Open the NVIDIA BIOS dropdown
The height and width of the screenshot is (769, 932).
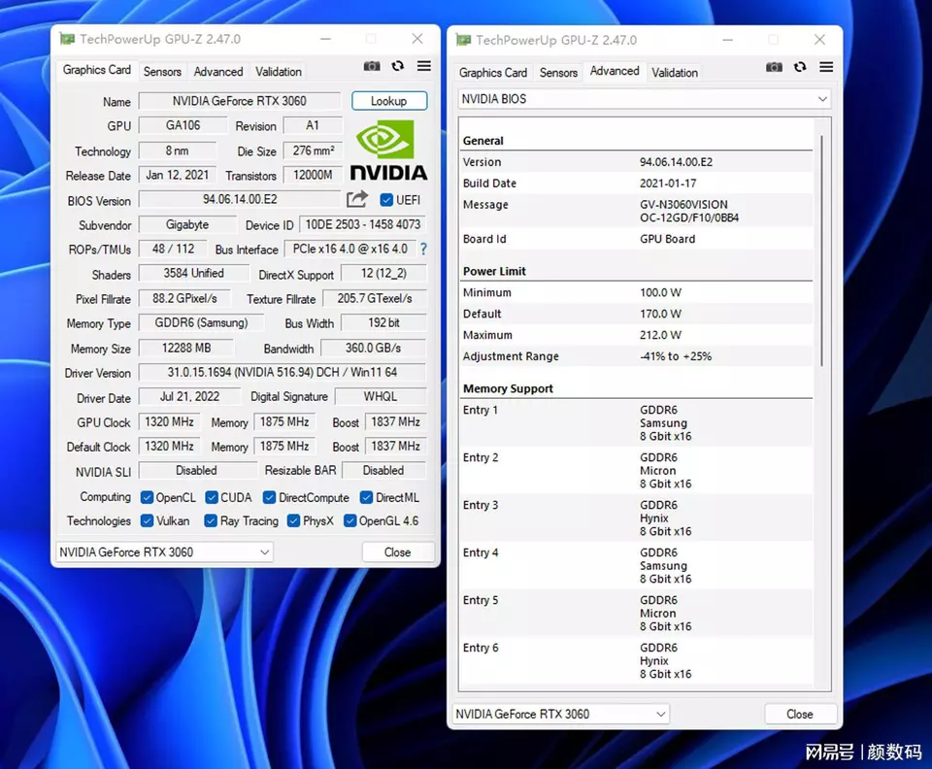coord(645,99)
